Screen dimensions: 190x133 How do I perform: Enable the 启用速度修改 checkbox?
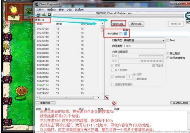[x=168, y=58]
